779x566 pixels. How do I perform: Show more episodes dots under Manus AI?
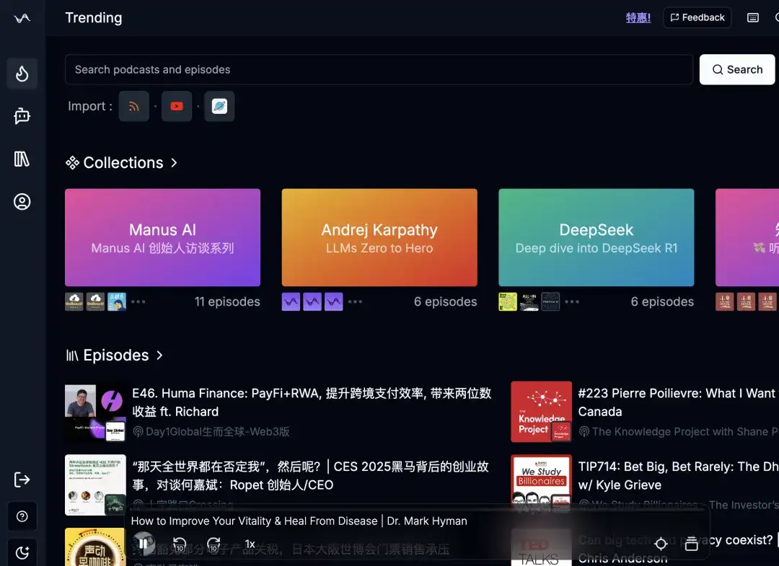pyautogui.click(x=138, y=302)
